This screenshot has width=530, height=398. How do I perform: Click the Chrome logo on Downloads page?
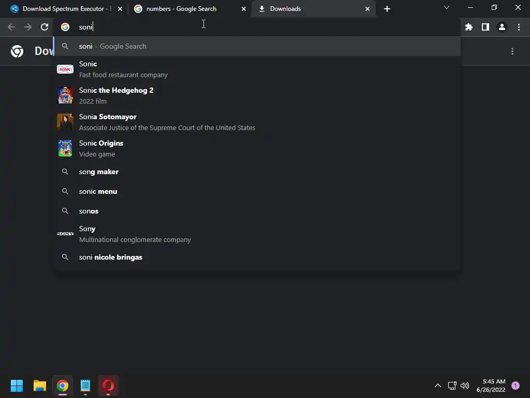17,51
